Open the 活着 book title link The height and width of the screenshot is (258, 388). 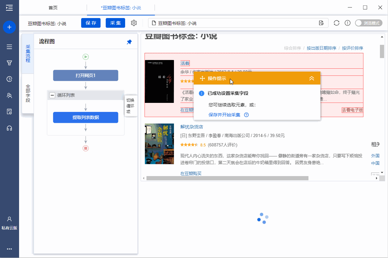(x=185, y=63)
